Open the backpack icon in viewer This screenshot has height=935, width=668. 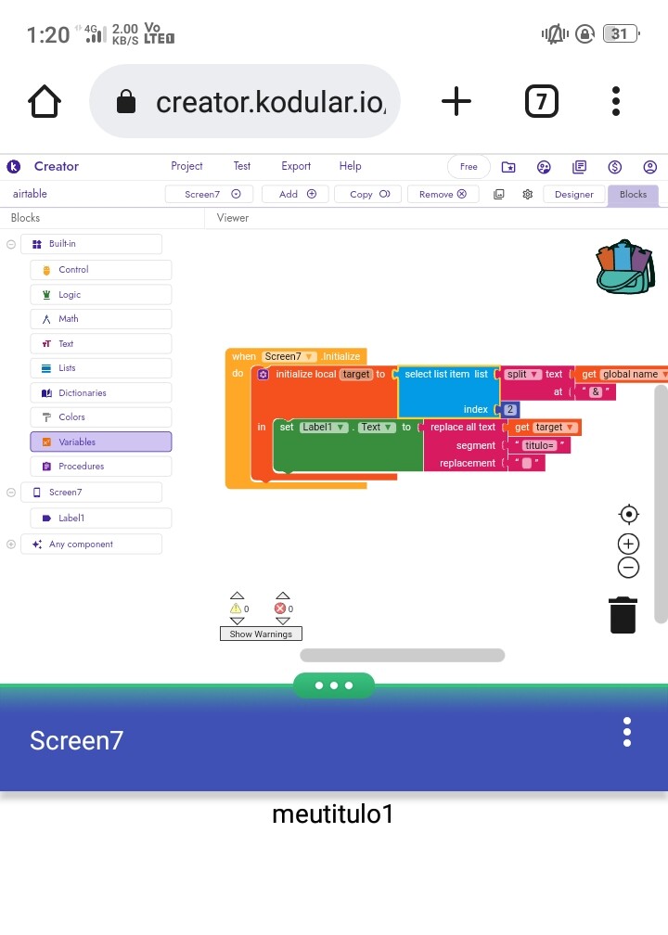[624, 266]
